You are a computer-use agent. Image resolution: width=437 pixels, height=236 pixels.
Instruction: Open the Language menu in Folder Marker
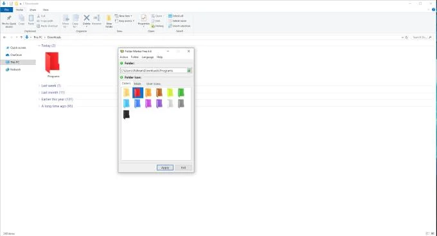(x=148, y=57)
